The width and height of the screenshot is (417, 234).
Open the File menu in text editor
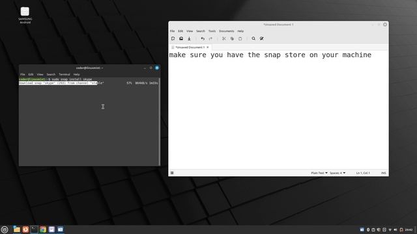pos(172,31)
